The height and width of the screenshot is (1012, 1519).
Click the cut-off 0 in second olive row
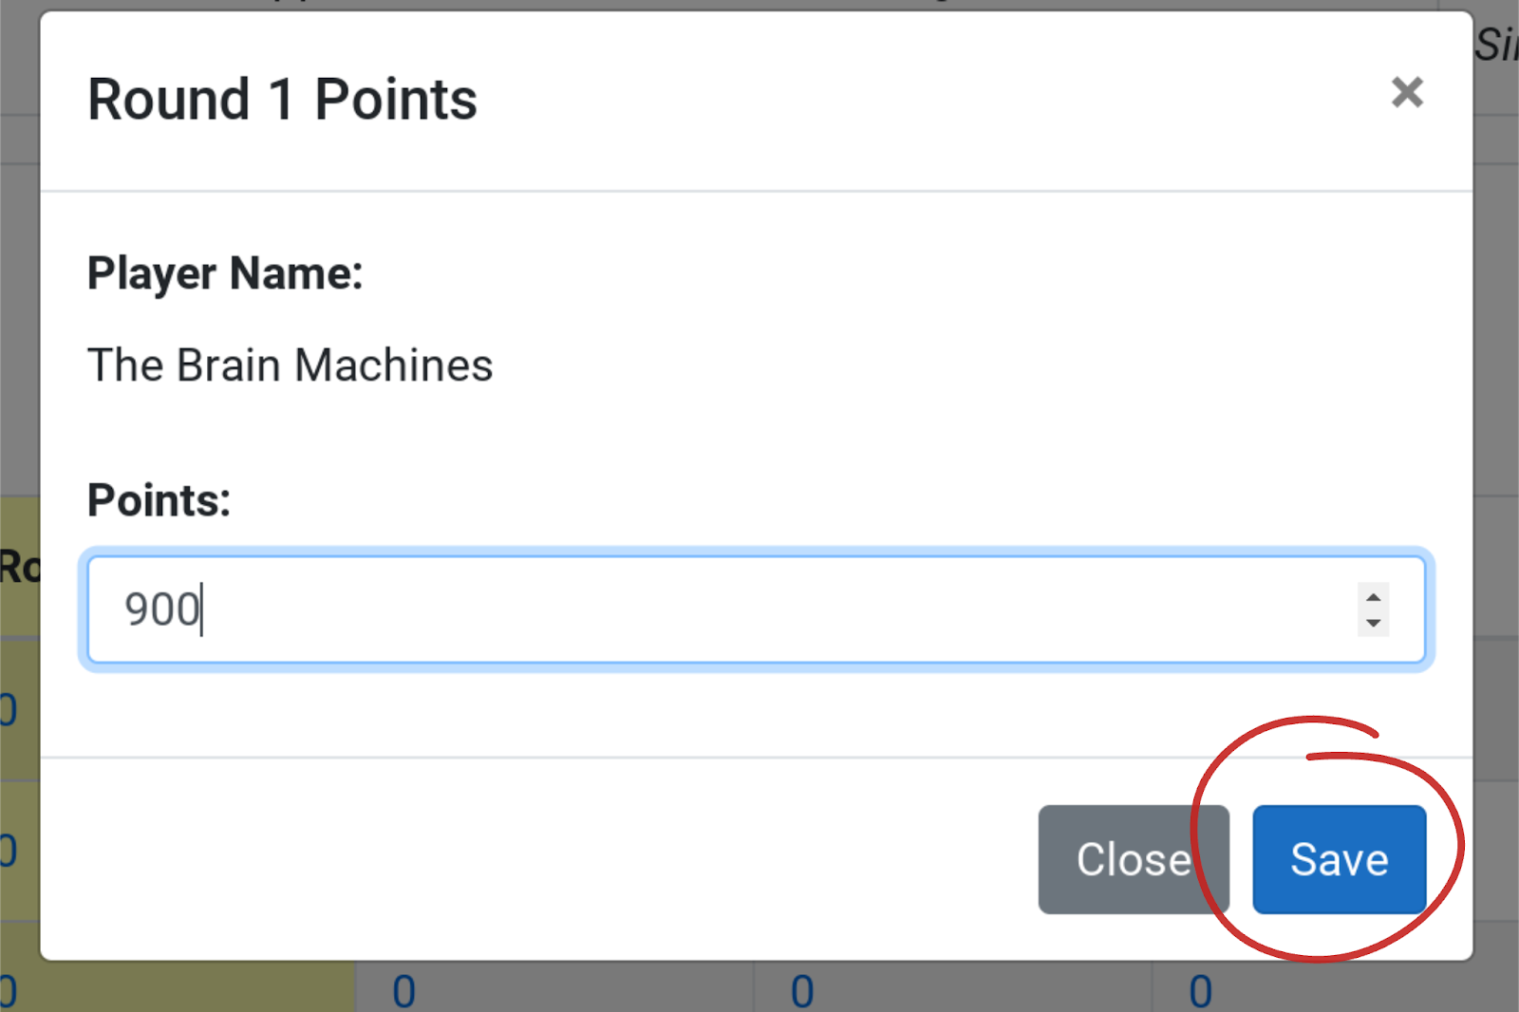(8, 851)
